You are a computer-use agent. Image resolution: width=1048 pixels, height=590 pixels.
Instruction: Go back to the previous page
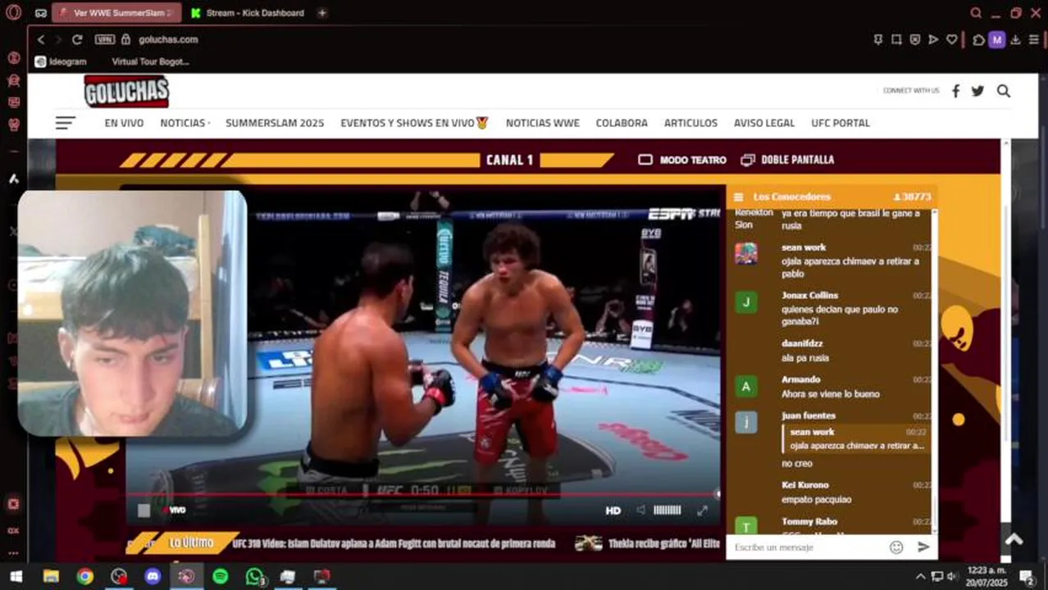[41, 39]
